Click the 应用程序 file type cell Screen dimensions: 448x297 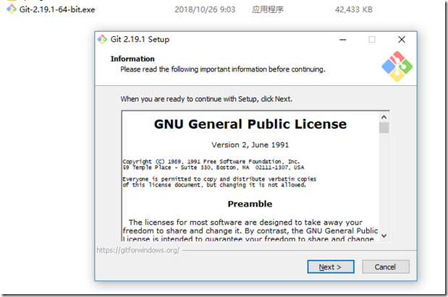[268, 10]
